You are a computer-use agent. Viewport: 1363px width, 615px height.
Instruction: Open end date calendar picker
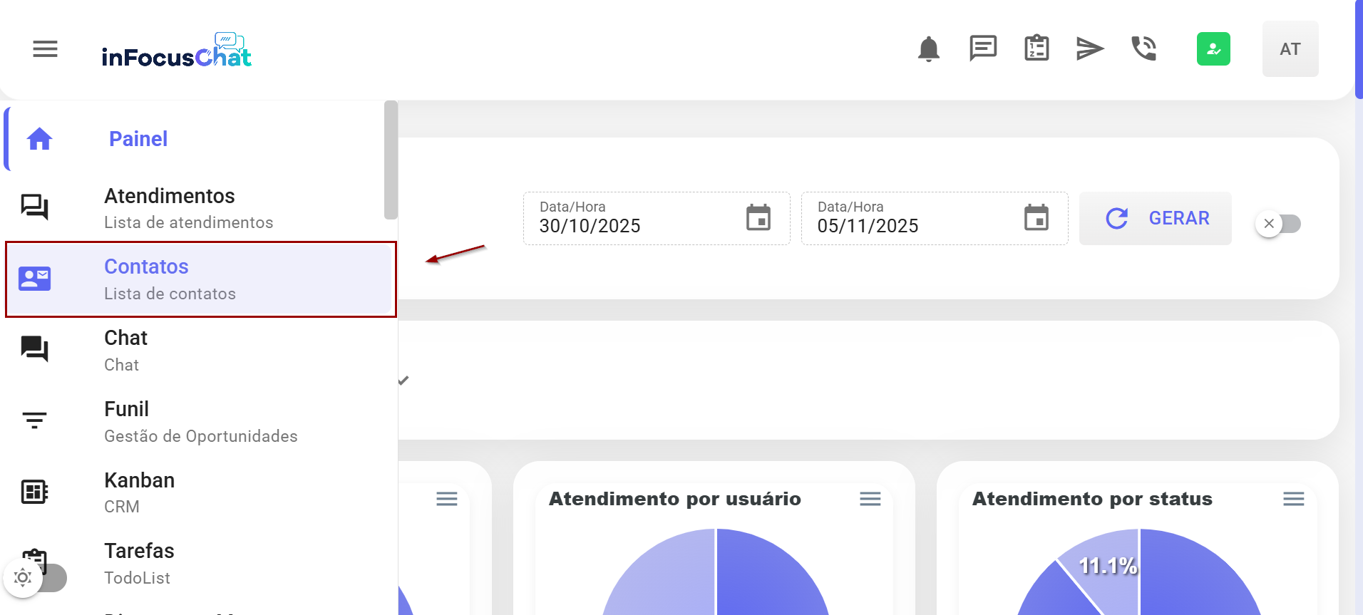pos(1036,217)
